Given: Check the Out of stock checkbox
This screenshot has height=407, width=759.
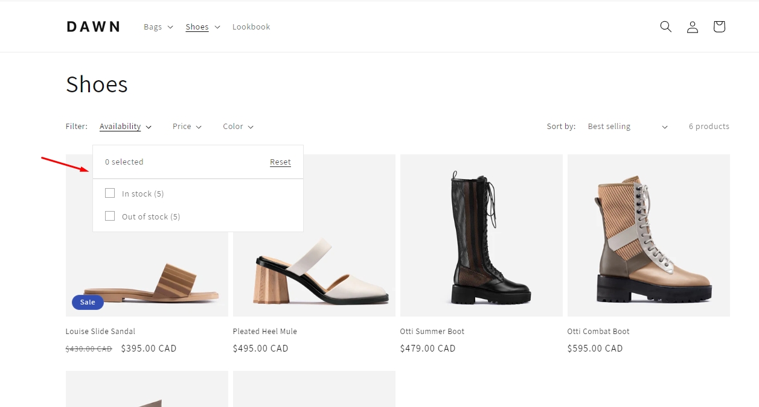Looking at the screenshot, I should tap(110, 216).
